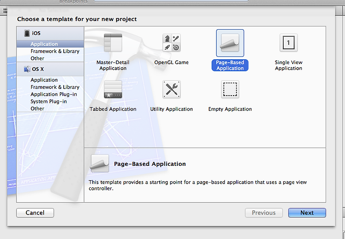Select Framework & Library under OS X
The width and height of the screenshot is (345, 239).
click(50, 87)
